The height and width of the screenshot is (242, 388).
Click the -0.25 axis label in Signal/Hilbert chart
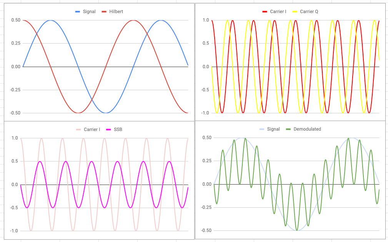15,90
